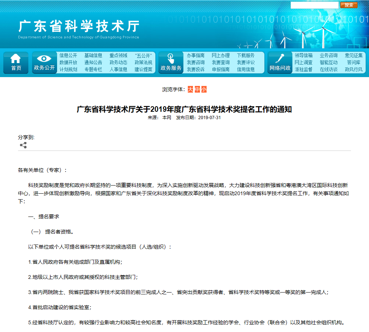Open the 网络问政 microphone icon
The width and height of the screenshot is (369, 332).
280,62
